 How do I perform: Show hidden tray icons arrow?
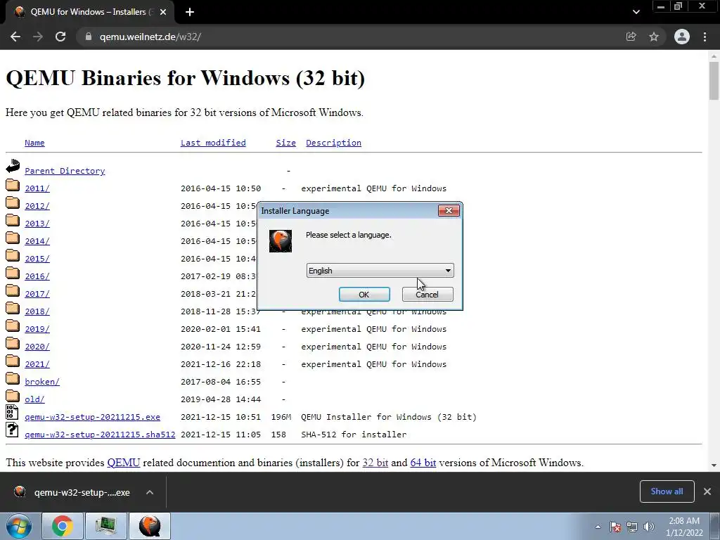tap(598, 527)
